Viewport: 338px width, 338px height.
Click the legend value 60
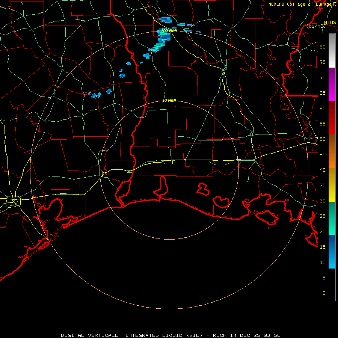coord(323,109)
